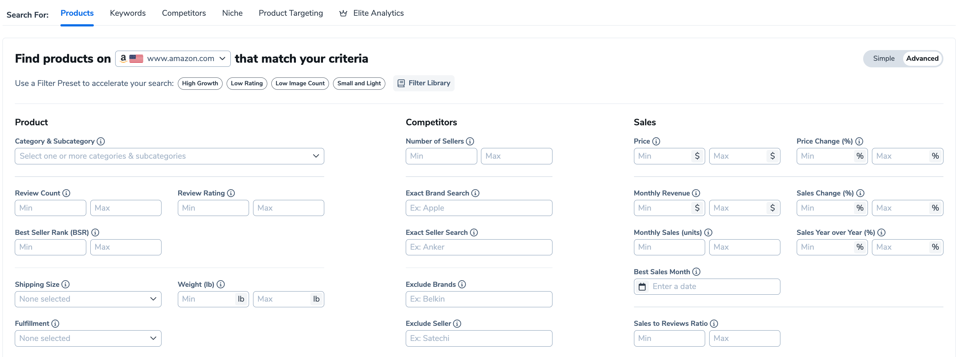Switch to the Competitors search tab
This screenshot has width=962, height=357.
point(183,12)
